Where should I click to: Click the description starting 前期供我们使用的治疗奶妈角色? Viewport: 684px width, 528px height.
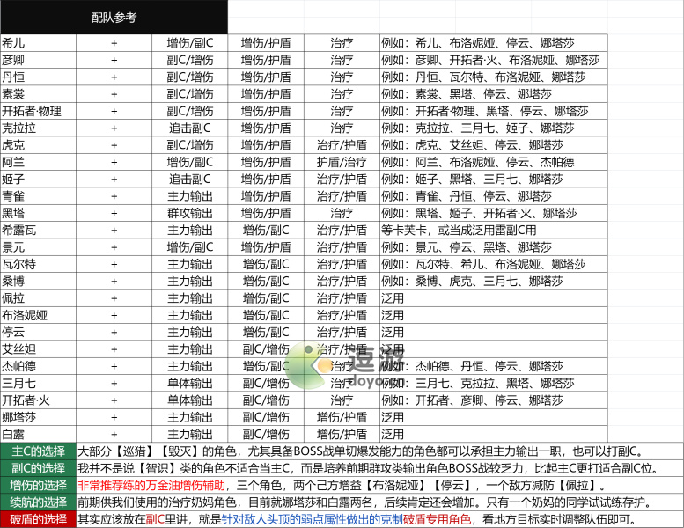coord(364,502)
